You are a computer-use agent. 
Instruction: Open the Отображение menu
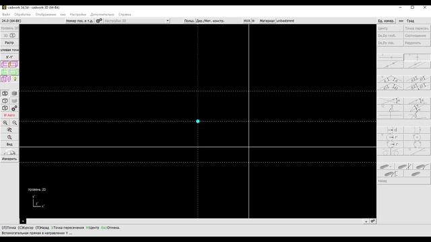click(x=46, y=14)
